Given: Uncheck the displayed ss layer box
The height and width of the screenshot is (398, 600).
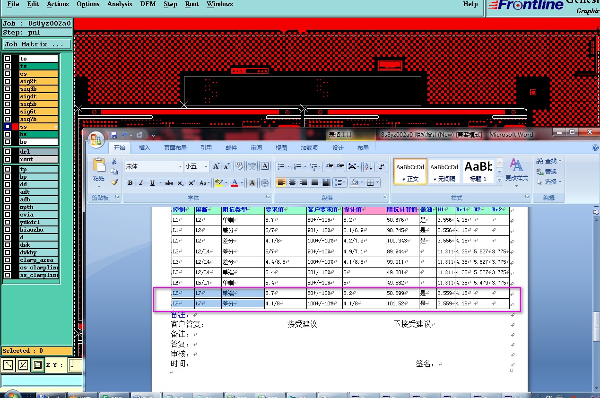Looking at the screenshot, I should 8,127.
